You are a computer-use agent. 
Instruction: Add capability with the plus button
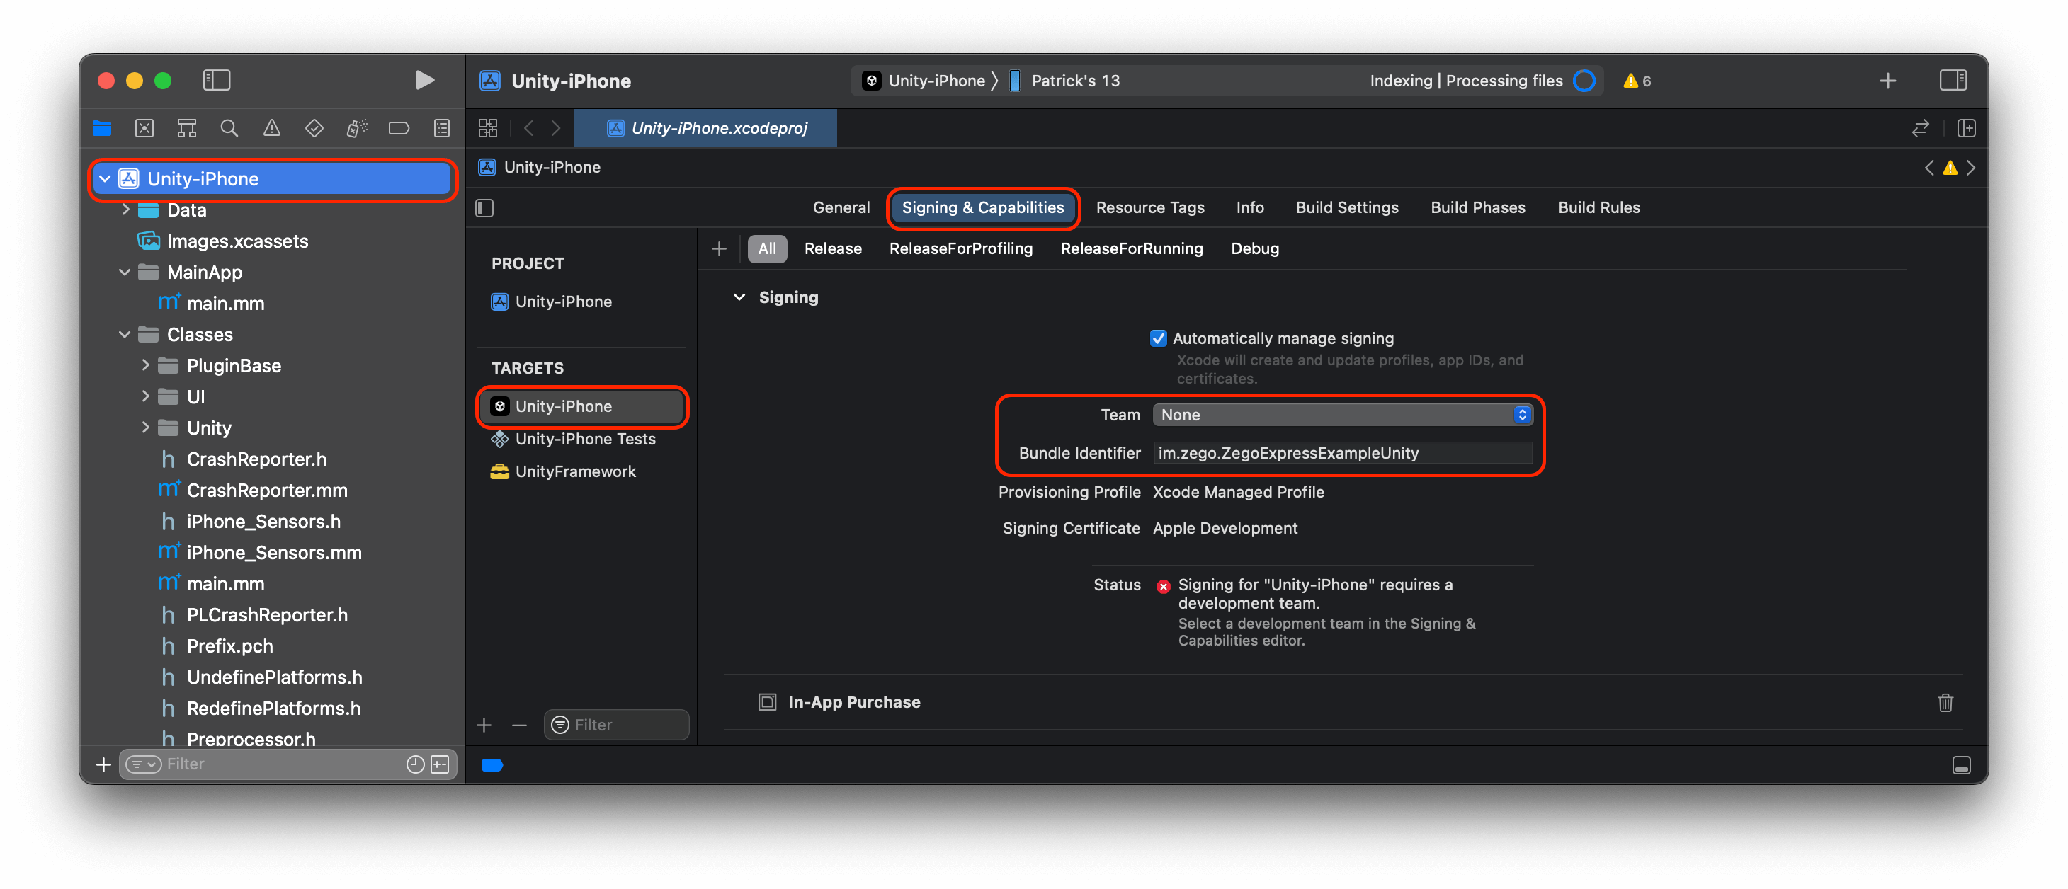(x=719, y=248)
